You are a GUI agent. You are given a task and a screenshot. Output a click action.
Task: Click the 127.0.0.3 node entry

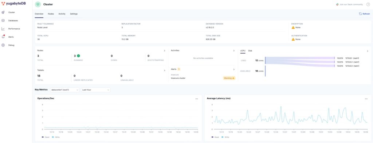coord(348,66)
